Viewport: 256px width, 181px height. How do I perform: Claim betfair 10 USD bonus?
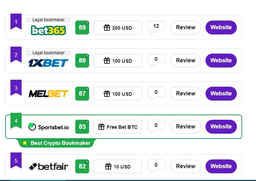(118, 166)
